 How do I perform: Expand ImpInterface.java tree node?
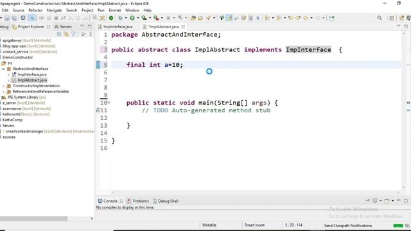(8, 74)
